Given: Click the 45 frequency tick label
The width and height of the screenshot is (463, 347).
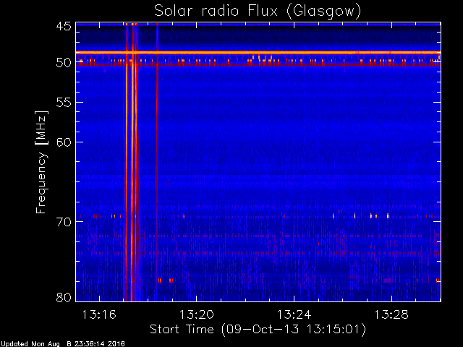Looking at the screenshot, I should tap(64, 26).
